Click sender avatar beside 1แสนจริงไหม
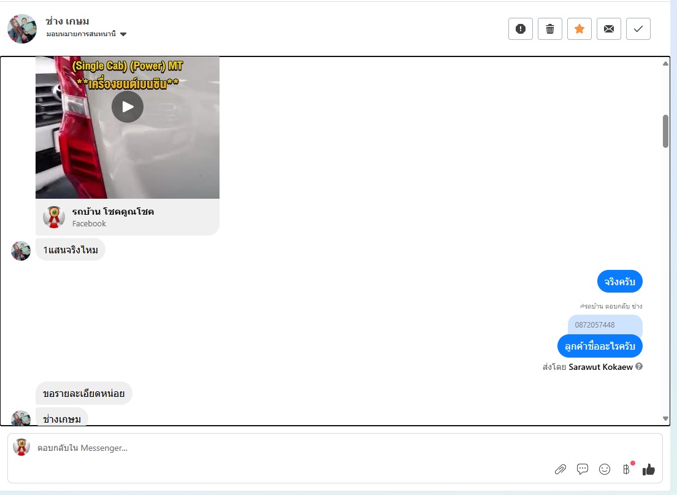Screen dimensions: 677x495 (21, 251)
